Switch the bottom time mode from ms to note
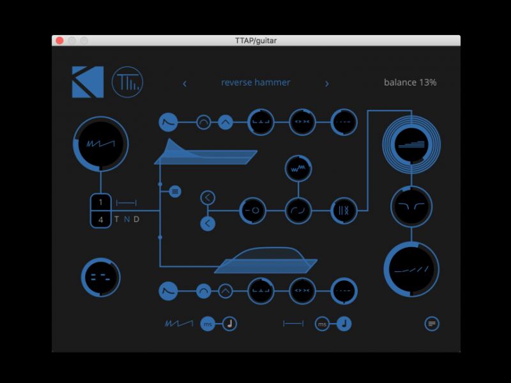The image size is (511, 383). [x=342, y=324]
